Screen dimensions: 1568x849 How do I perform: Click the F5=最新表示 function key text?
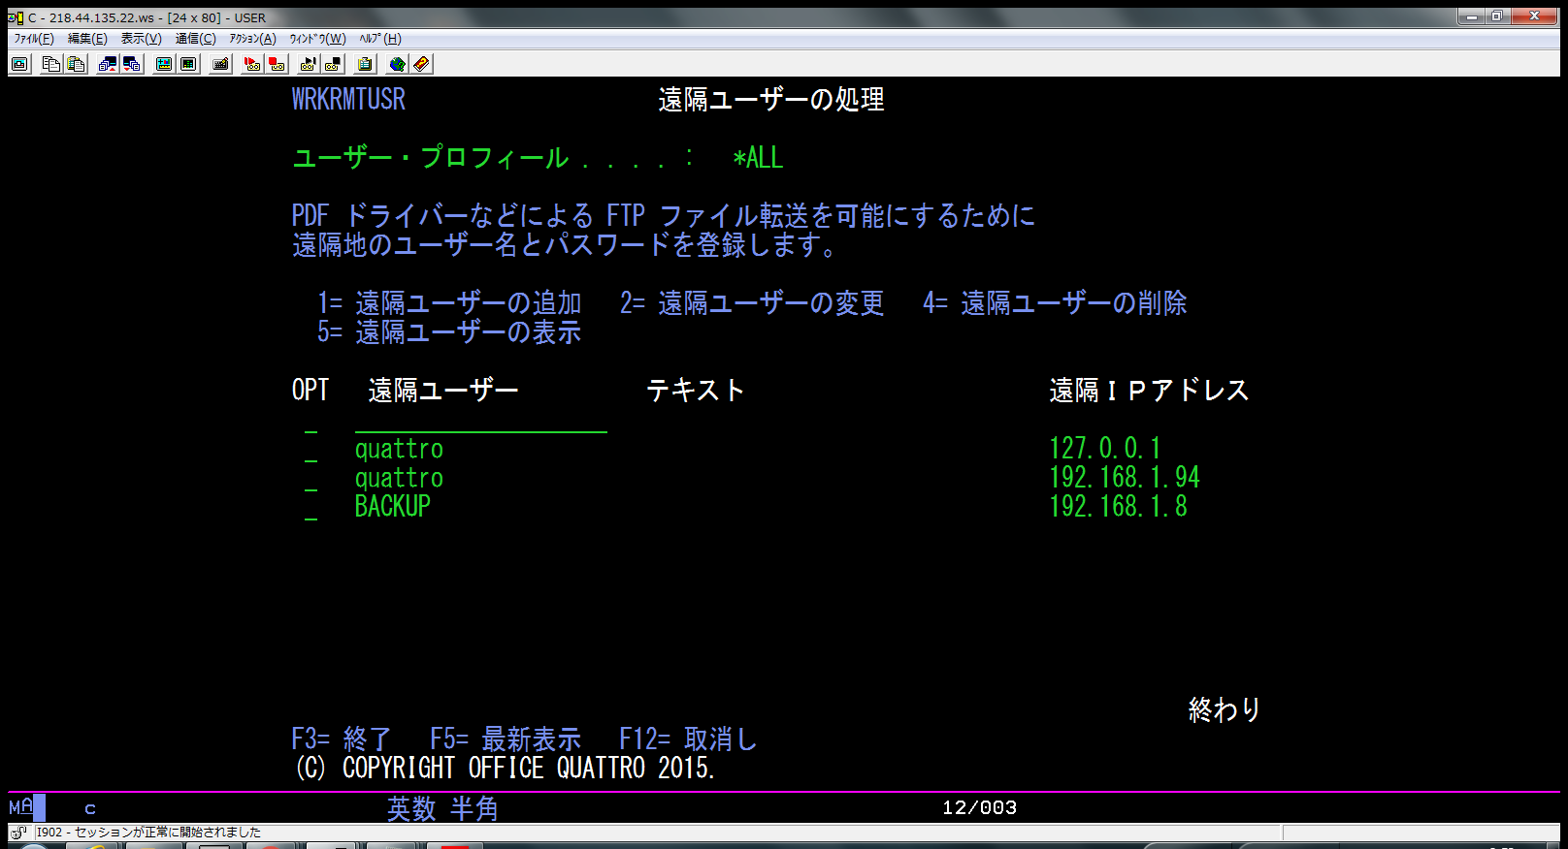click(x=505, y=739)
